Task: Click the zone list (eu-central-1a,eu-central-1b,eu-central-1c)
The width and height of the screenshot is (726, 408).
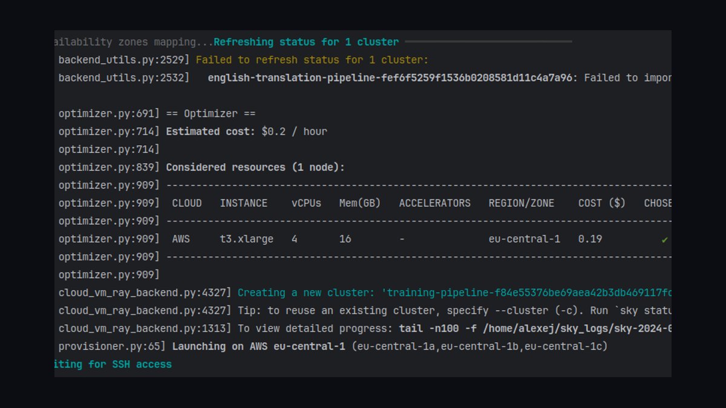Action: (479, 346)
